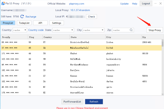Open the PortForwardList button

pyautogui.click(x=72, y=102)
